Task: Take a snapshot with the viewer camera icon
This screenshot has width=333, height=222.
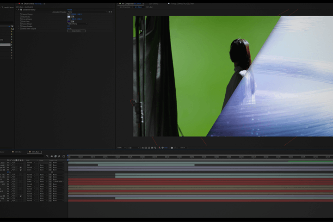Action: click(172, 148)
